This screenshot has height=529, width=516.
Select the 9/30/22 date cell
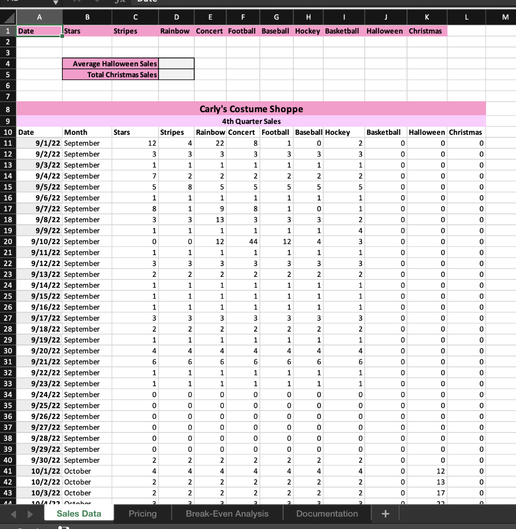(39, 460)
